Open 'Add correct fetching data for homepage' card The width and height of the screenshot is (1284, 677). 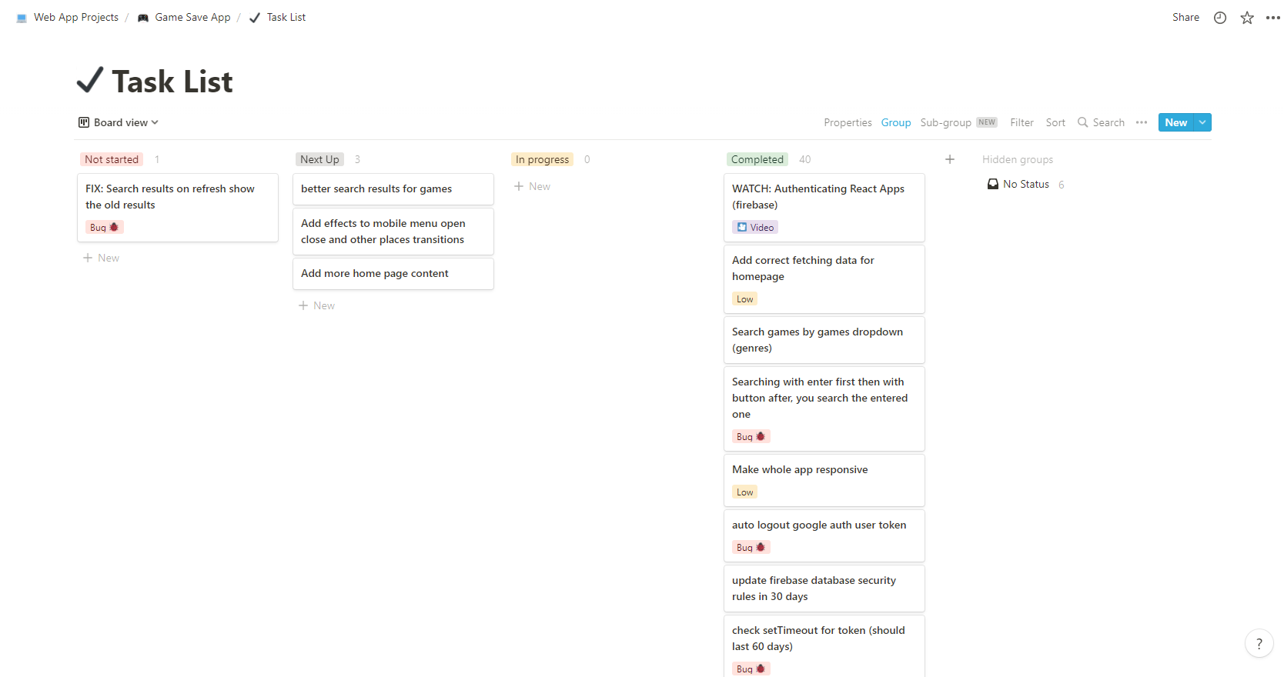[x=824, y=279]
